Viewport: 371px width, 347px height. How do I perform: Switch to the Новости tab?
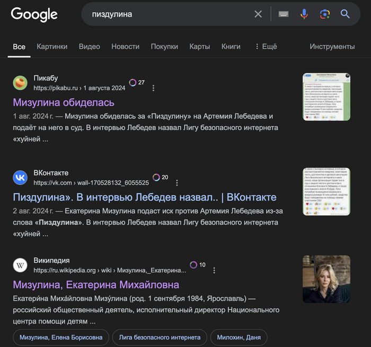pyautogui.click(x=125, y=47)
